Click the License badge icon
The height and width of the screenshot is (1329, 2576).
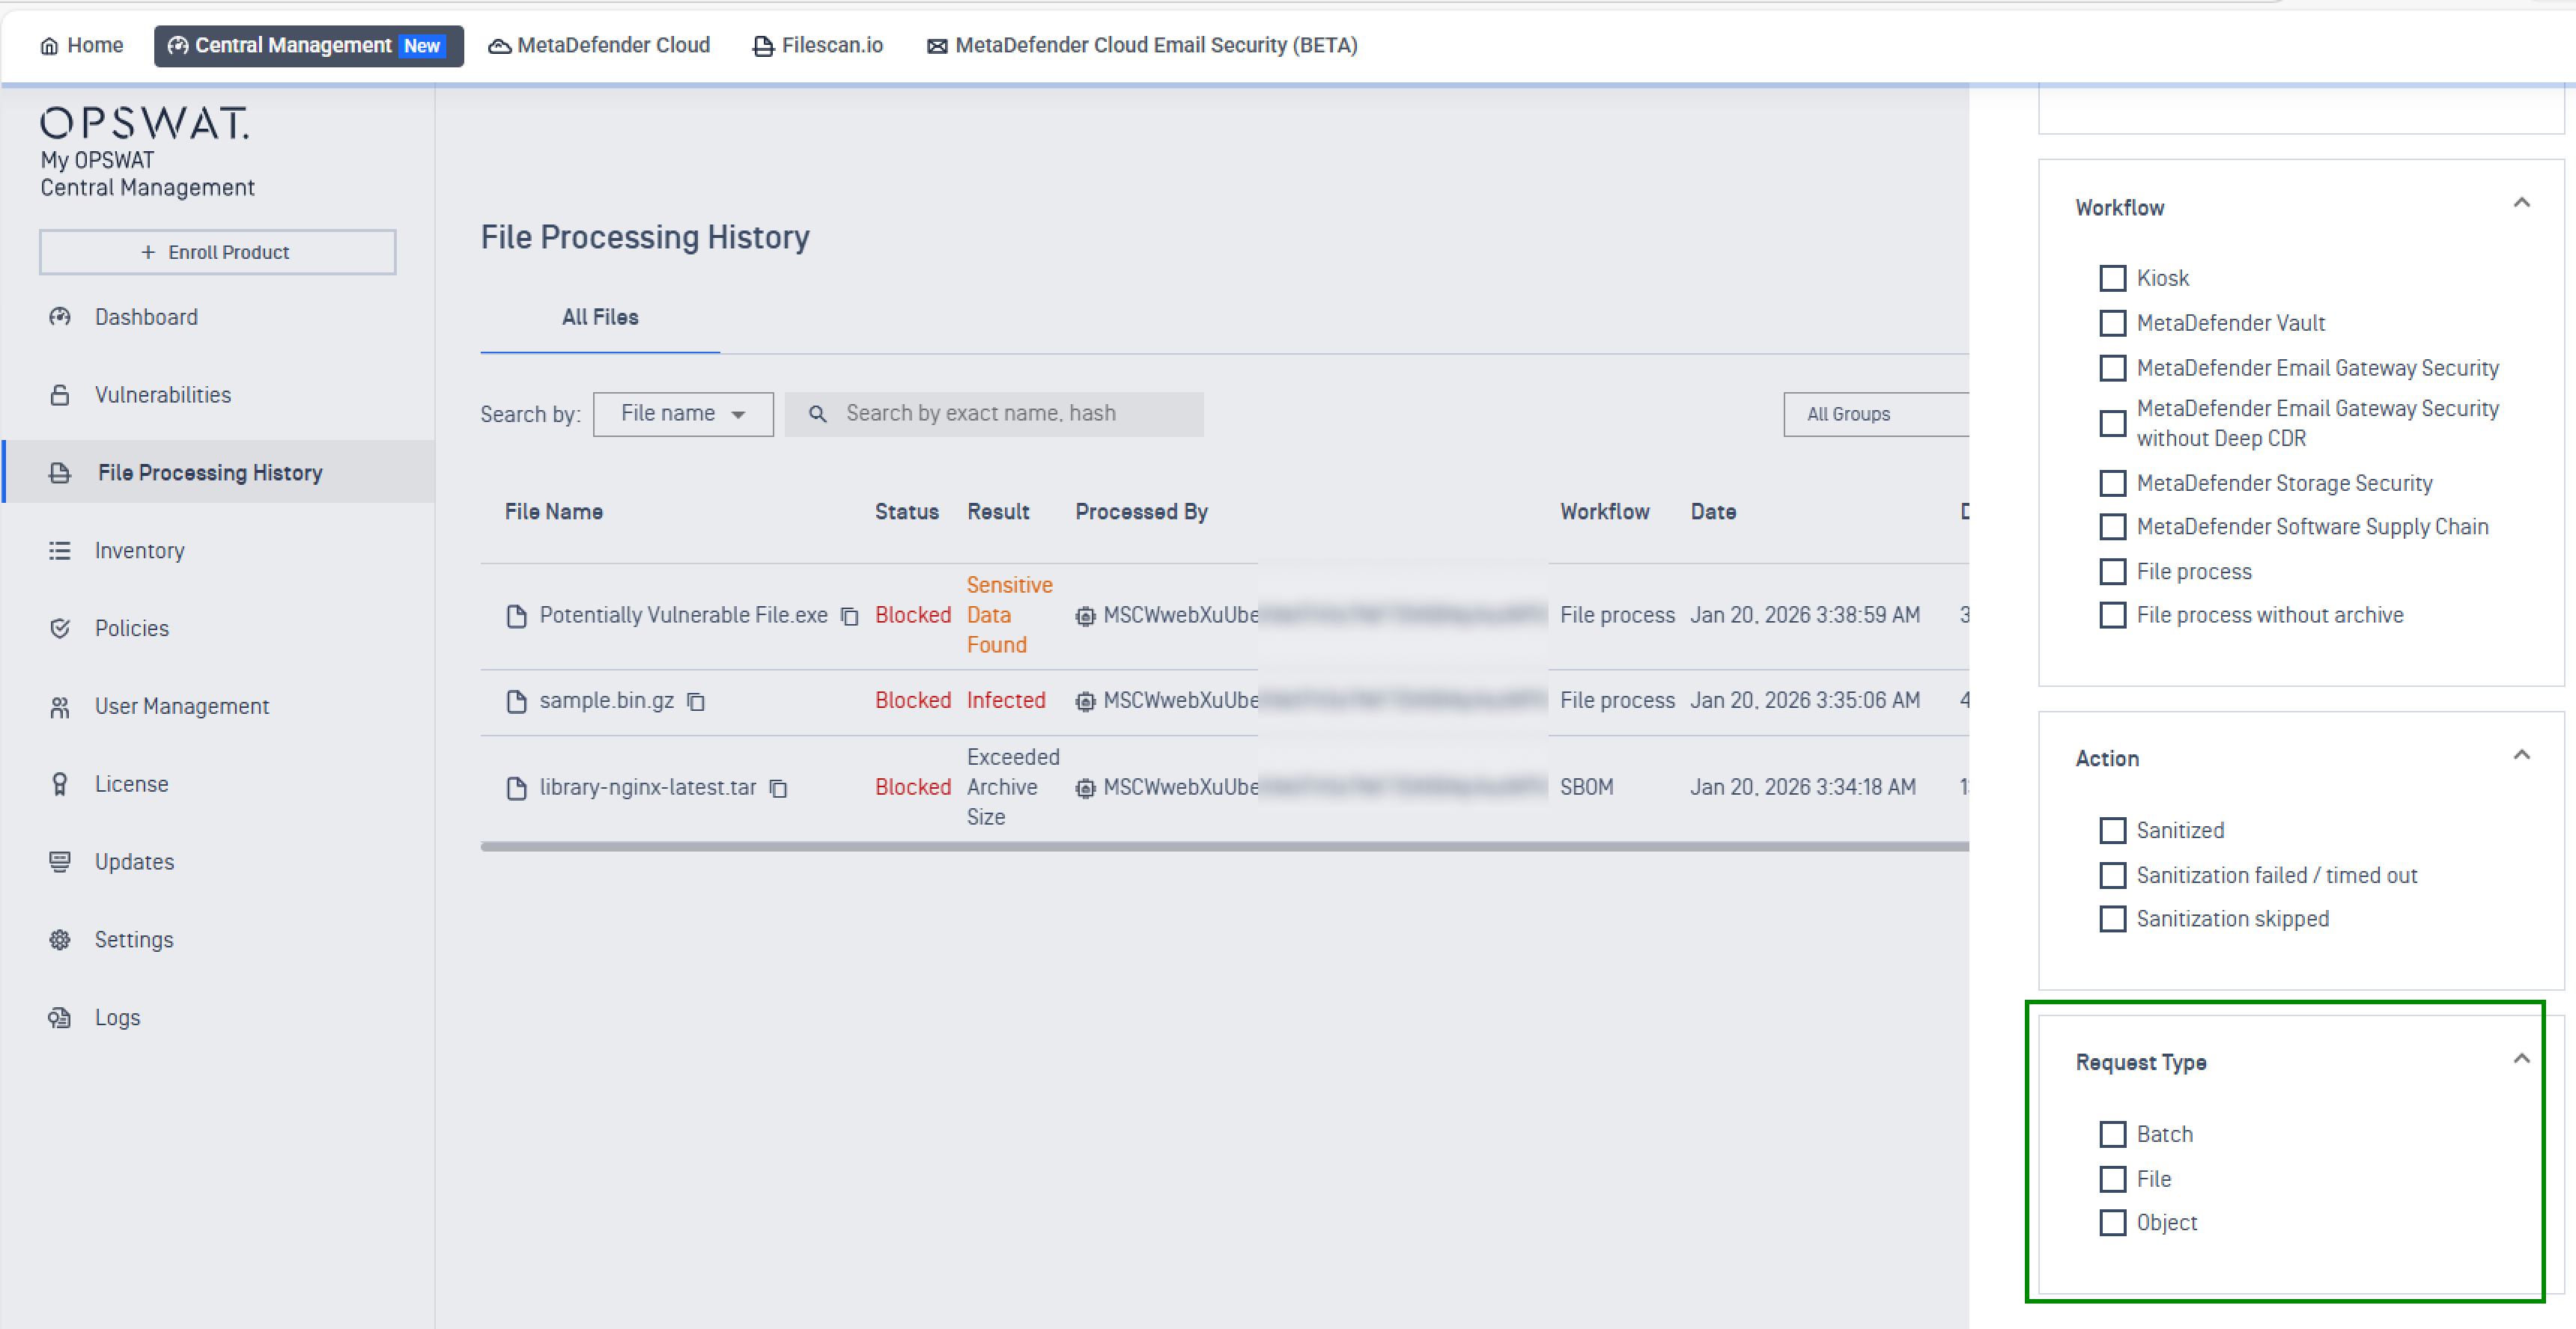point(60,784)
